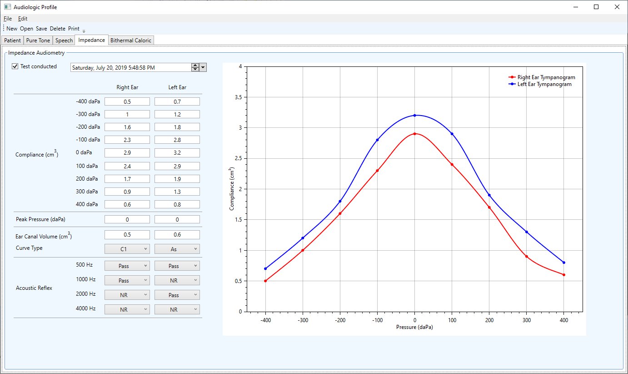Click Right Ear compliance field at -200 daPa

tap(127, 127)
